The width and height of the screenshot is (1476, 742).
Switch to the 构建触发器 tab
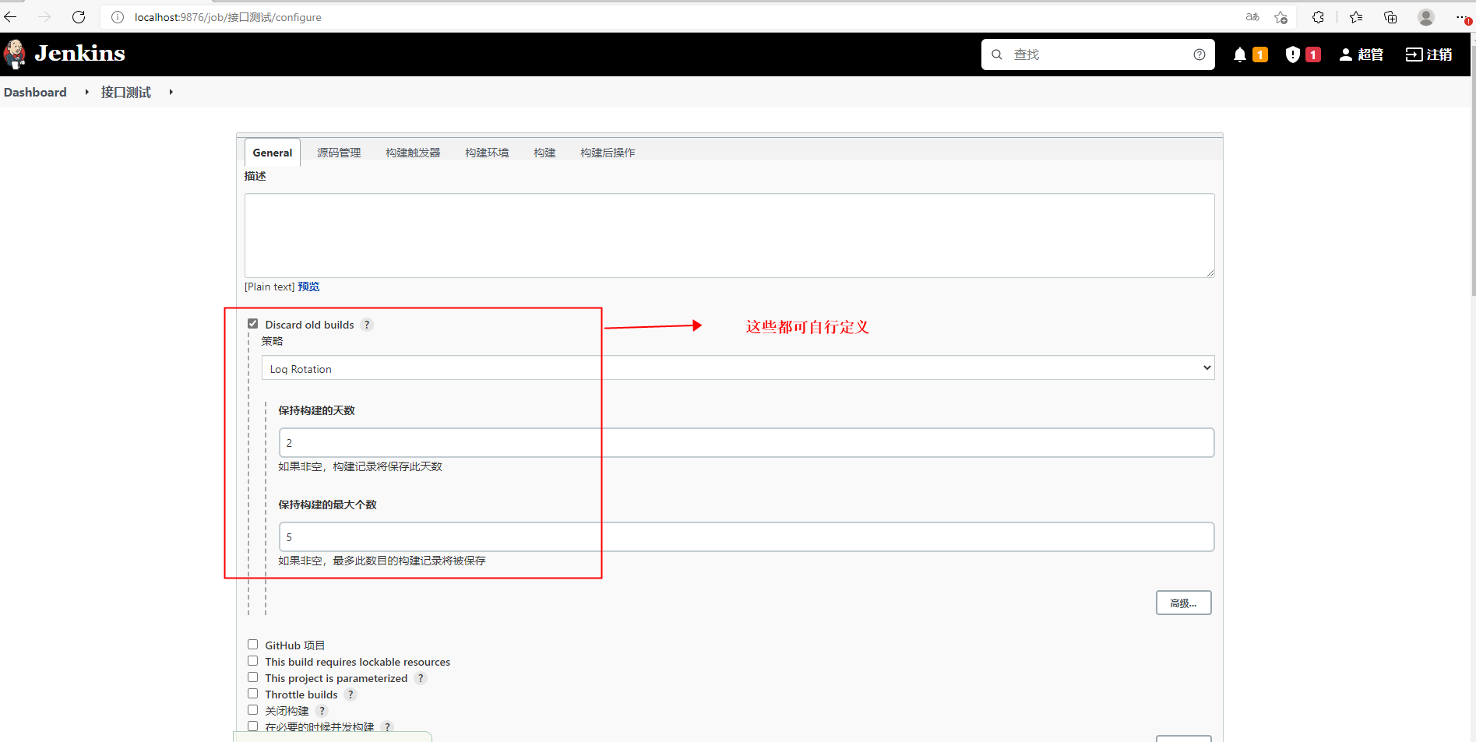413,153
